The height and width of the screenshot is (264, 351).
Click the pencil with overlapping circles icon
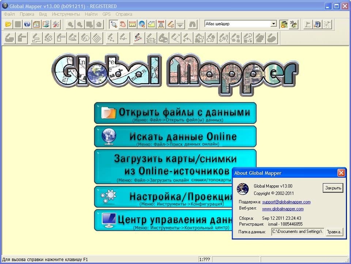click(x=85, y=38)
